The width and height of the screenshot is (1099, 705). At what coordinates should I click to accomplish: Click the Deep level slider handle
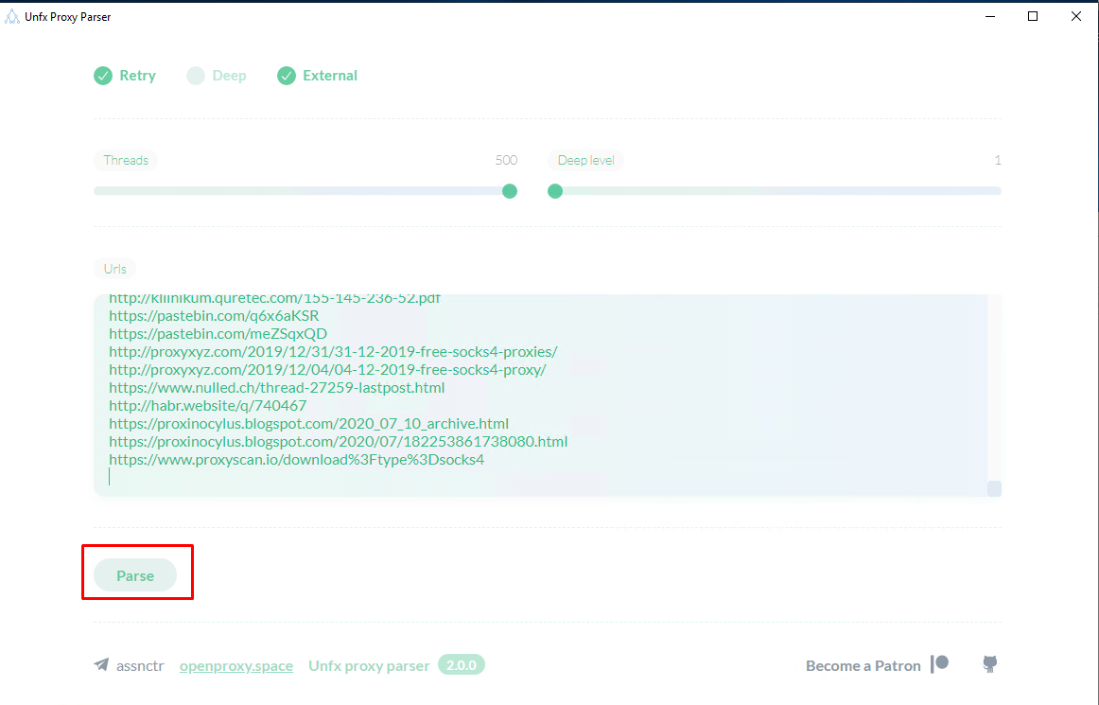click(x=555, y=191)
